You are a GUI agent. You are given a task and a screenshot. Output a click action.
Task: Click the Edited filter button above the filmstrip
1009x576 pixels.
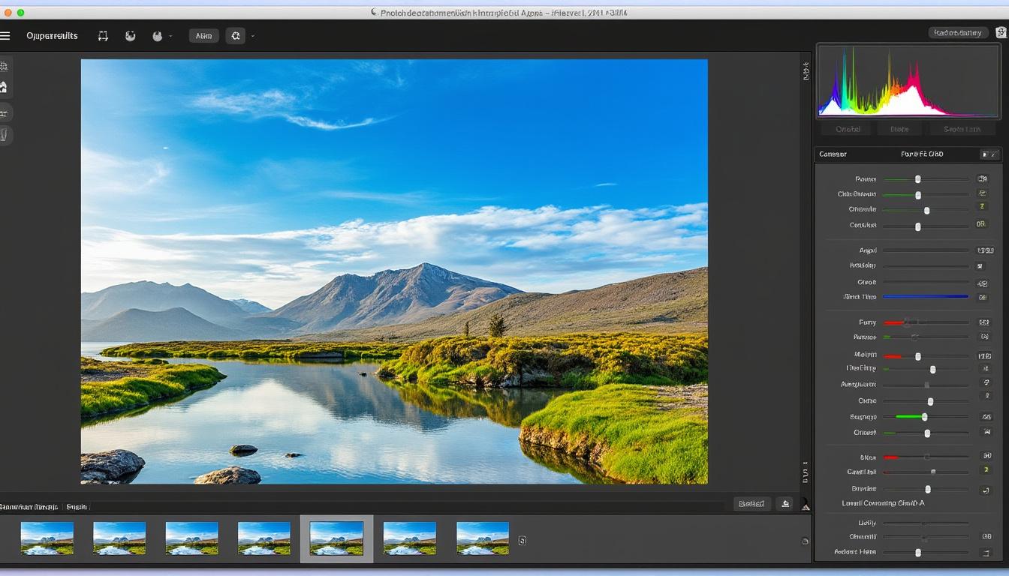[x=751, y=503]
